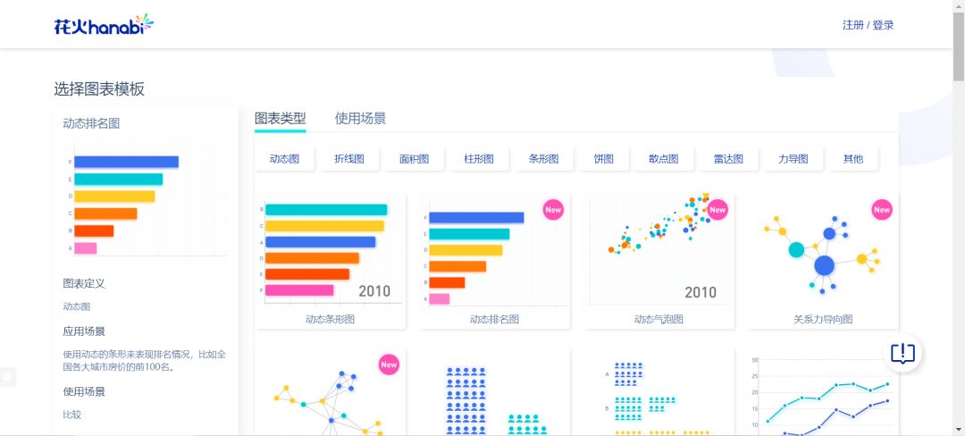Filter by 动态图 category
This screenshot has height=436, width=965.
pos(284,159)
